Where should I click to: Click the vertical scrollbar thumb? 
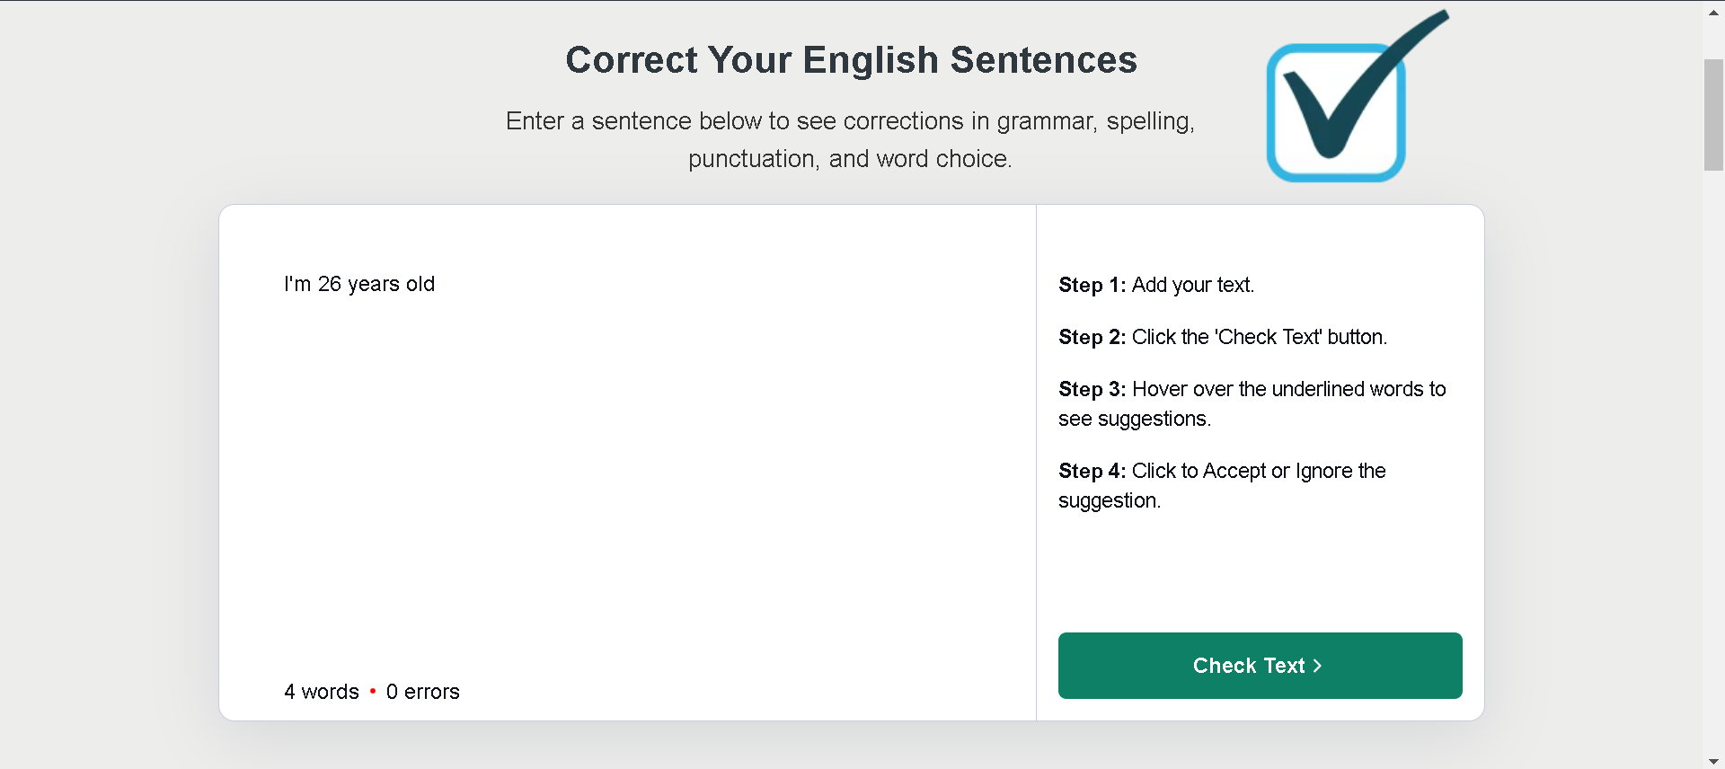[1713, 114]
